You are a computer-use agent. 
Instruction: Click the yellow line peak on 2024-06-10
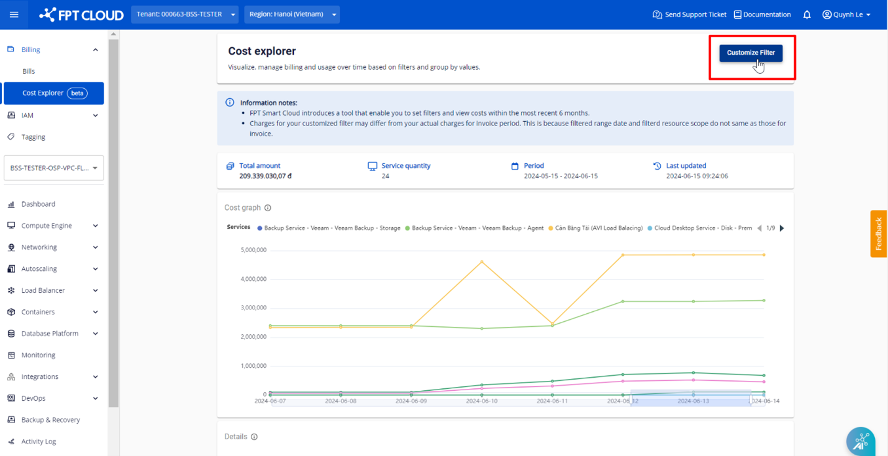coord(482,262)
